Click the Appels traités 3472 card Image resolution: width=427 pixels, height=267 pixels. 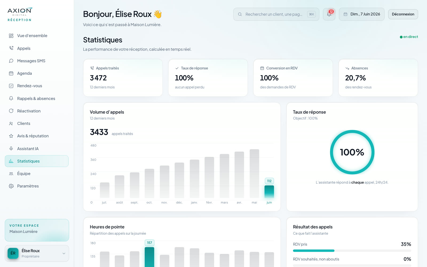click(123, 78)
